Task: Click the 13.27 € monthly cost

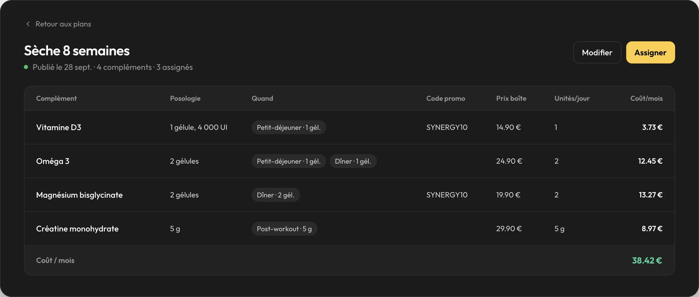Action: tap(651, 195)
